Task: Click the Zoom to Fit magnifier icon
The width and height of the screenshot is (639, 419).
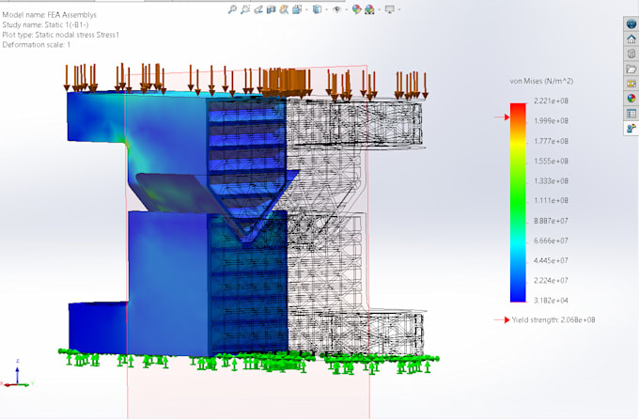Action: click(x=232, y=9)
